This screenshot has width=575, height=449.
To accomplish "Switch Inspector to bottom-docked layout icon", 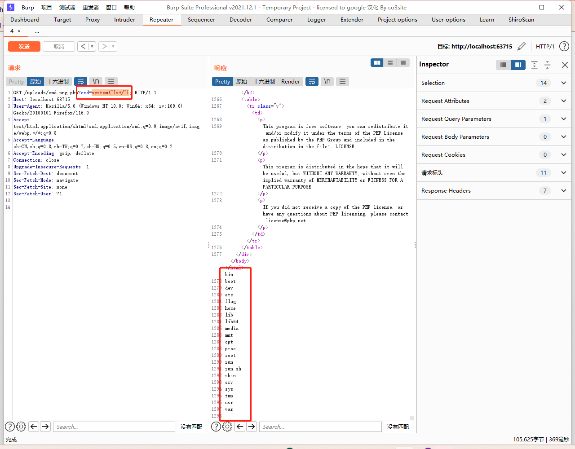I will point(504,65).
